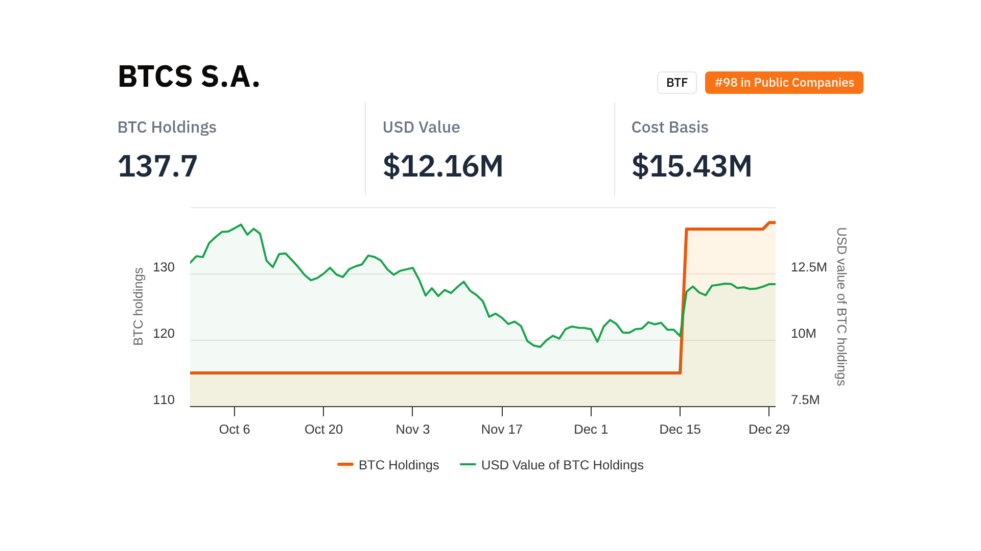Click the Dec 1 axis label
Screen dimensions: 981x551
(591, 429)
